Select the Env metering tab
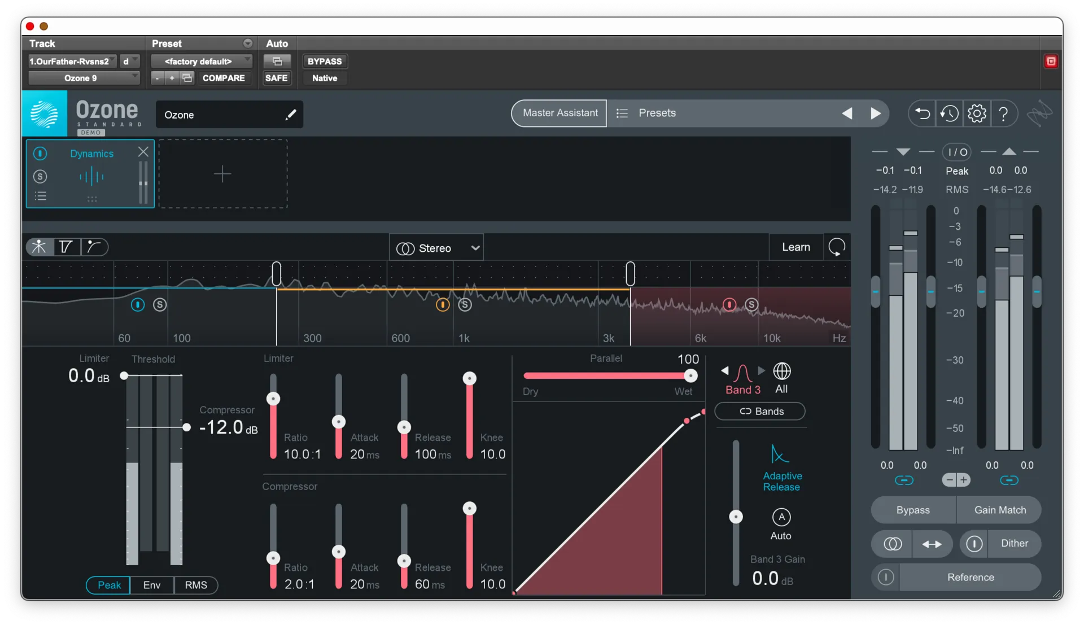The width and height of the screenshot is (1084, 625). point(151,585)
